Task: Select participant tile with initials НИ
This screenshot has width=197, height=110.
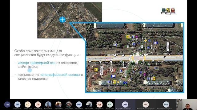Action: [x=166, y=105]
